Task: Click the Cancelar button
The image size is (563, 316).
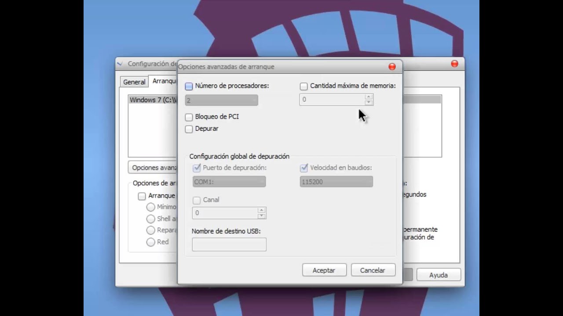Action: pyautogui.click(x=373, y=270)
